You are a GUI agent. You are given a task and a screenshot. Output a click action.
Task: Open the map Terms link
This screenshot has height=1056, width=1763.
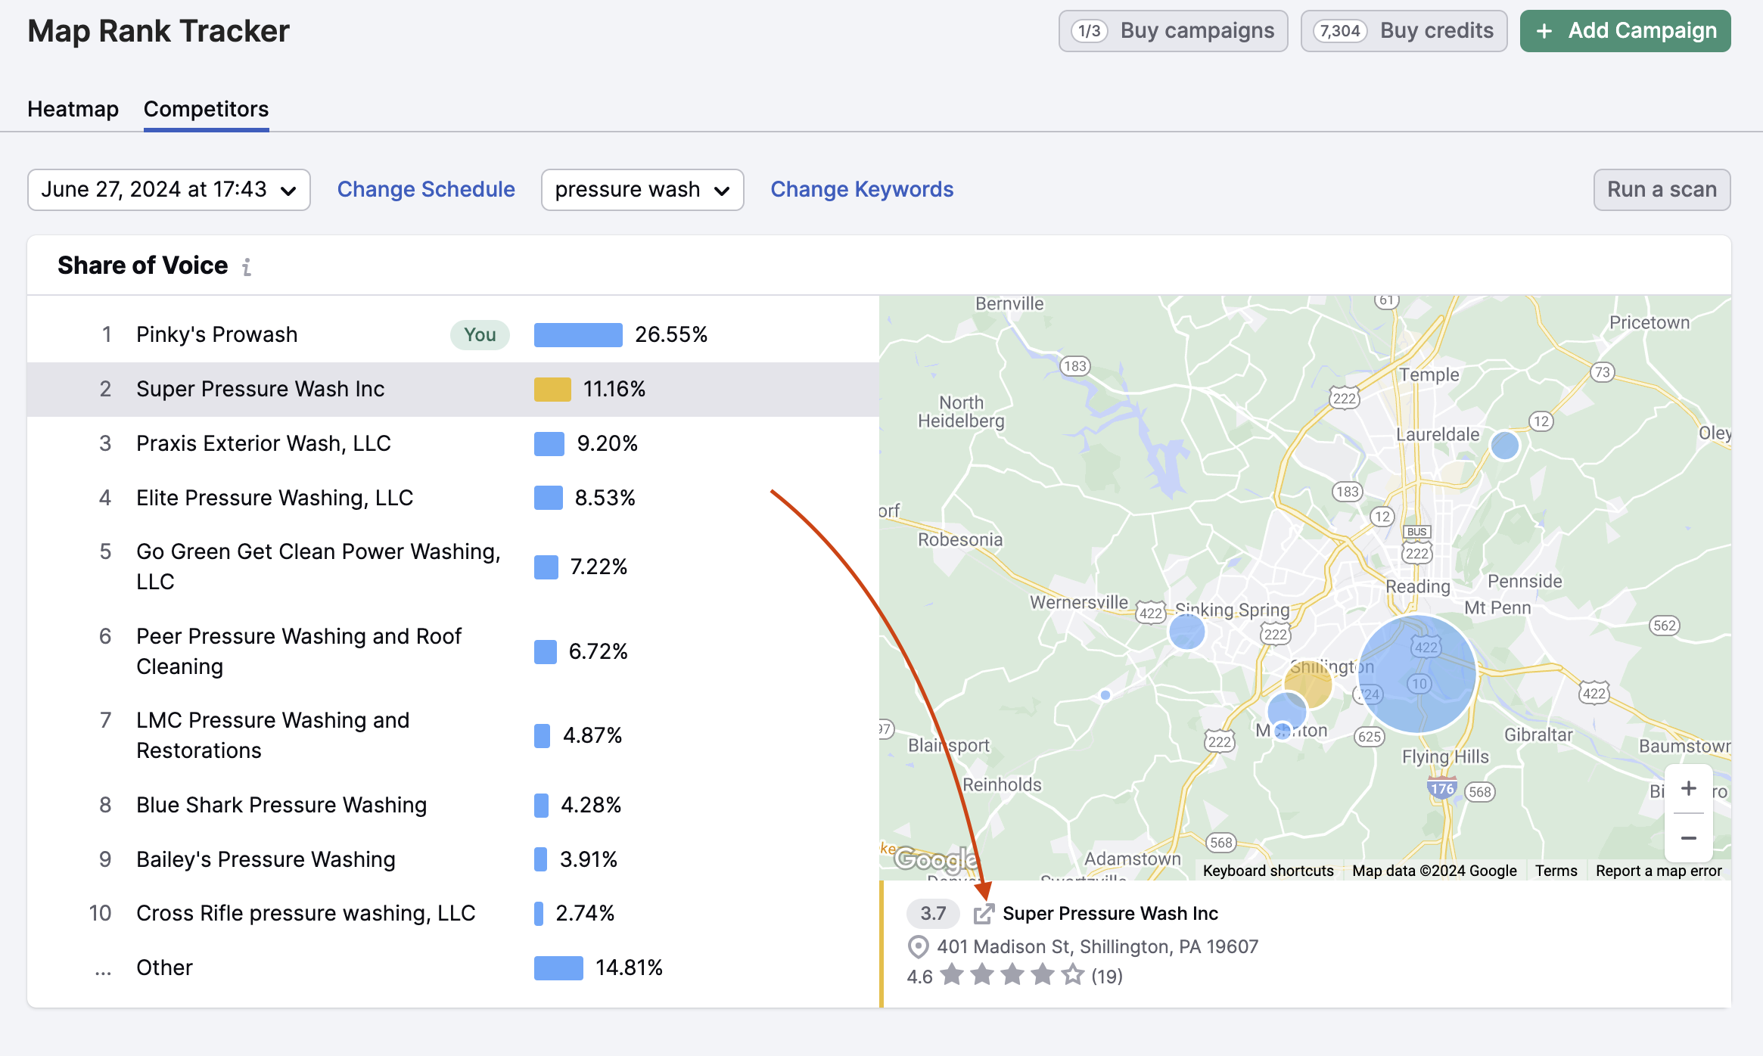(x=1556, y=871)
